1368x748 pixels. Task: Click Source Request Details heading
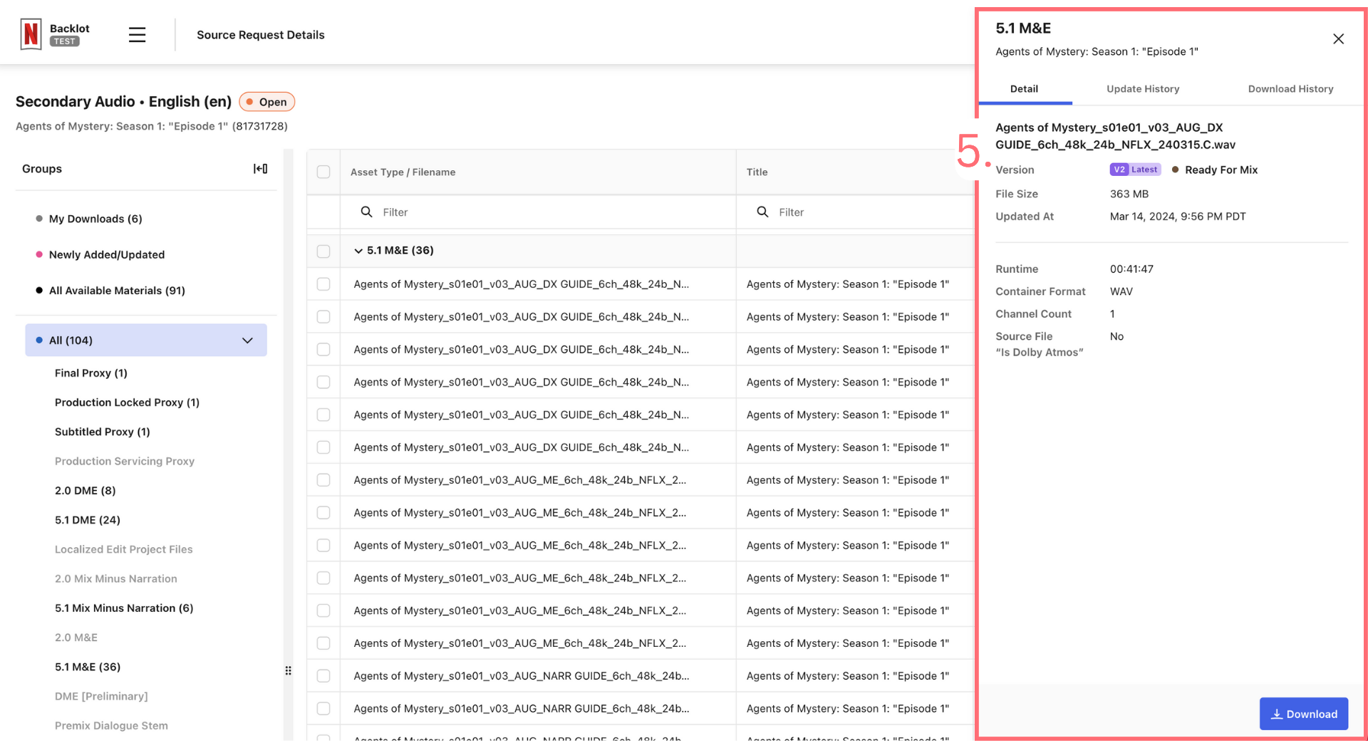pos(261,35)
